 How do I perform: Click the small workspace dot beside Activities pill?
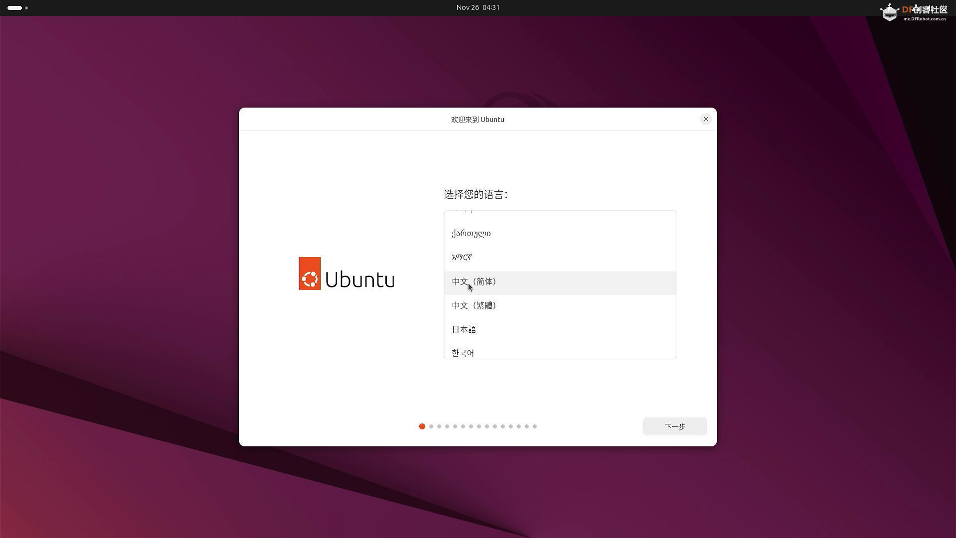[26, 8]
